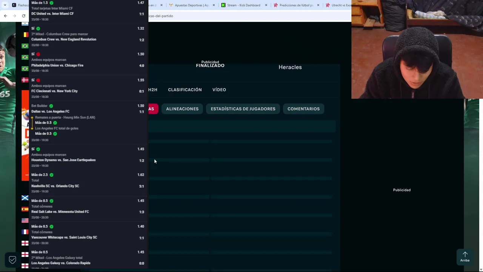This screenshot has height=272, width=483.
Task: Close the Apuestas Deportivas browser tab
Action: (x=214, y=5)
